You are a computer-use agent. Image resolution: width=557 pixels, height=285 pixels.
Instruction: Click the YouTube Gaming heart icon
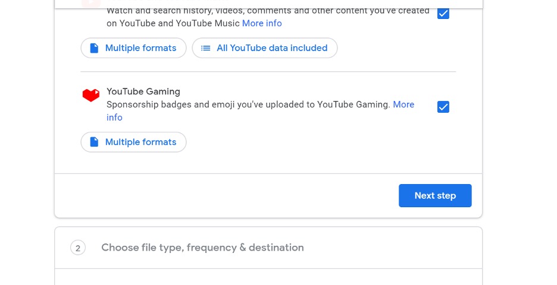[91, 95]
